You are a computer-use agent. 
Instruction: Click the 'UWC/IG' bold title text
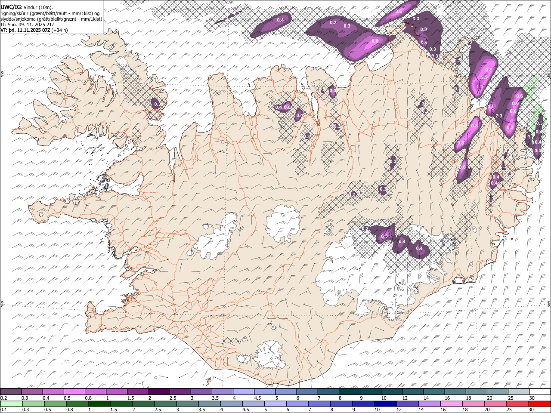pyautogui.click(x=11, y=7)
